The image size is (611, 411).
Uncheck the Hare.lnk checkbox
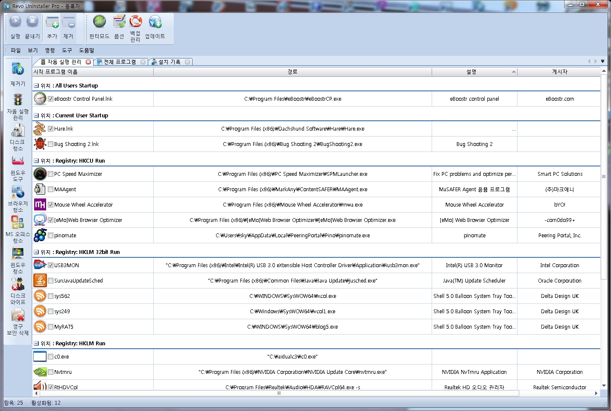51,129
